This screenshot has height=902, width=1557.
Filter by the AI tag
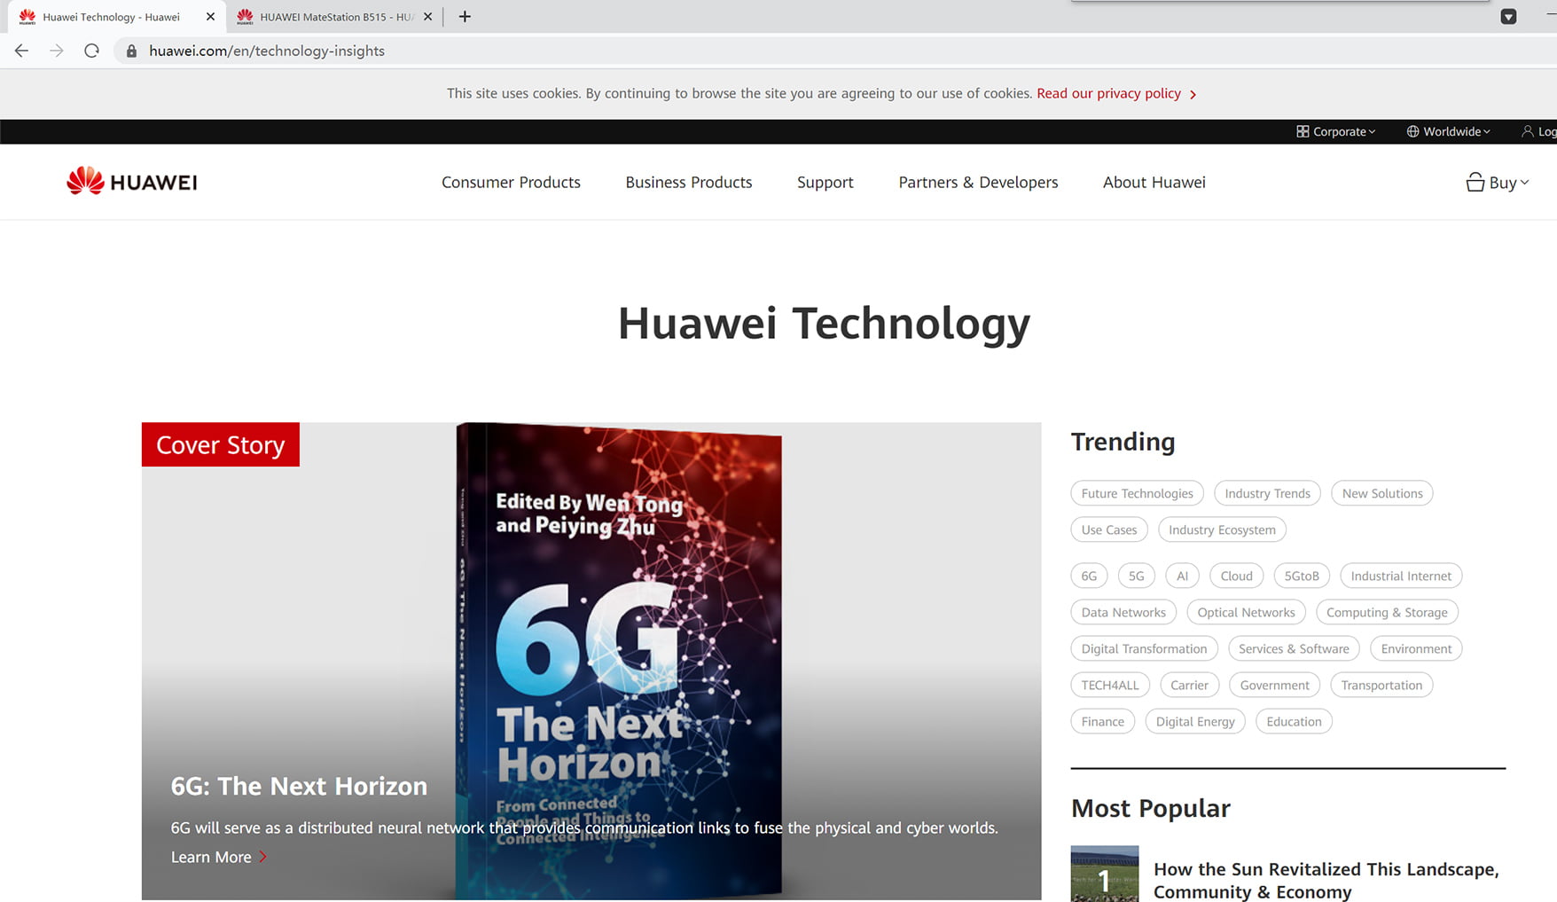[1182, 576]
